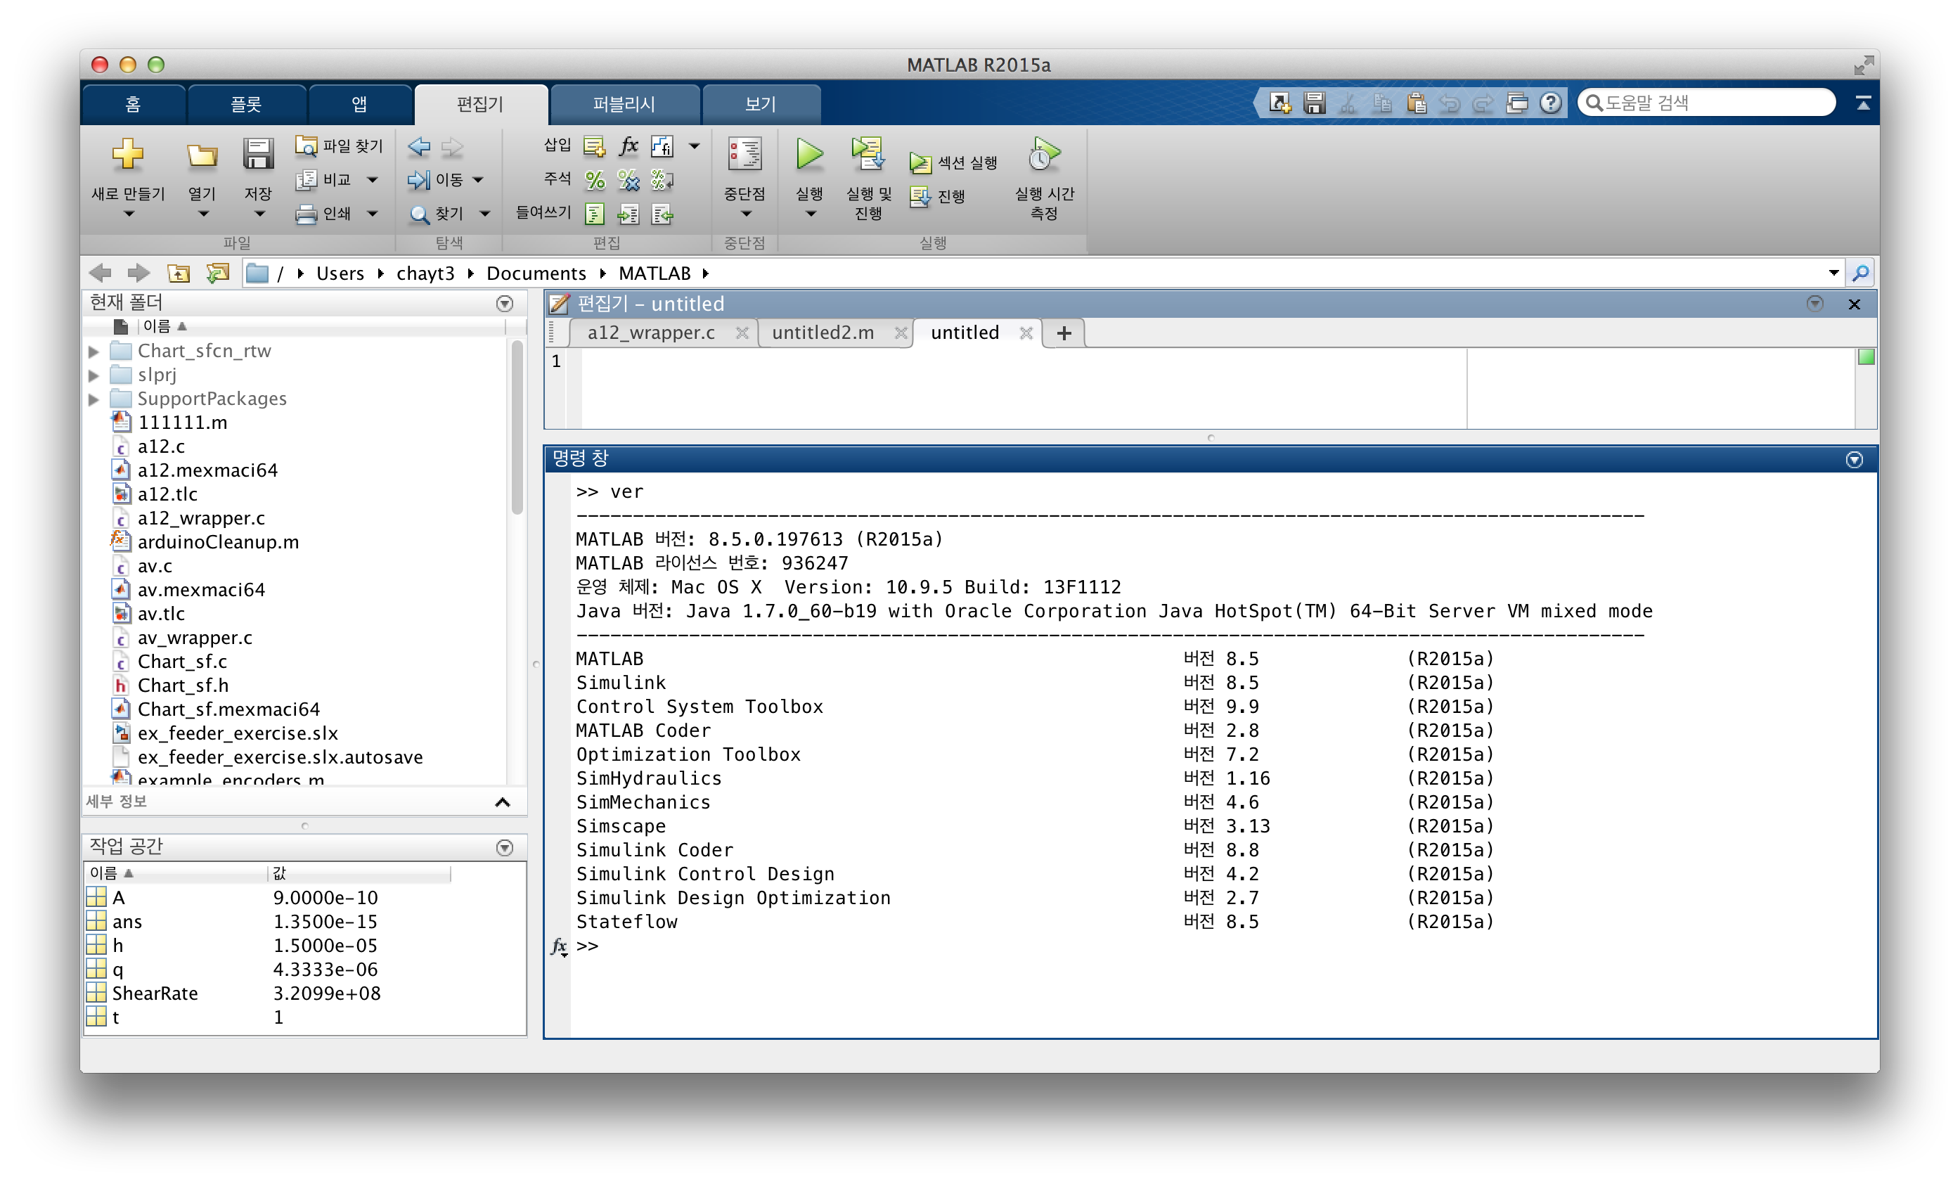Click the Decrease Indent icon
Viewport: 1960px width, 1184px height.
(x=662, y=213)
